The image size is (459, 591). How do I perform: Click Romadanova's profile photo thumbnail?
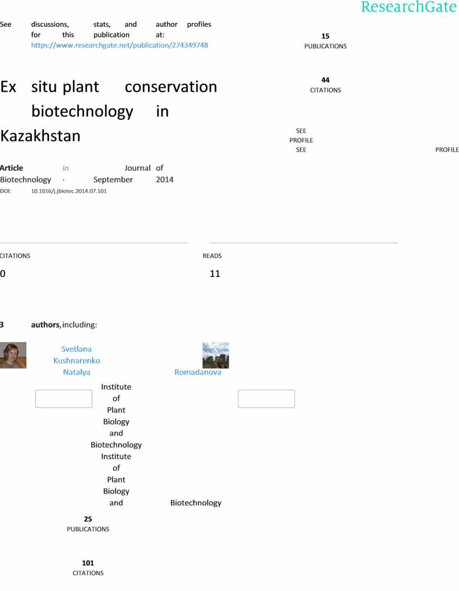(x=215, y=355)
